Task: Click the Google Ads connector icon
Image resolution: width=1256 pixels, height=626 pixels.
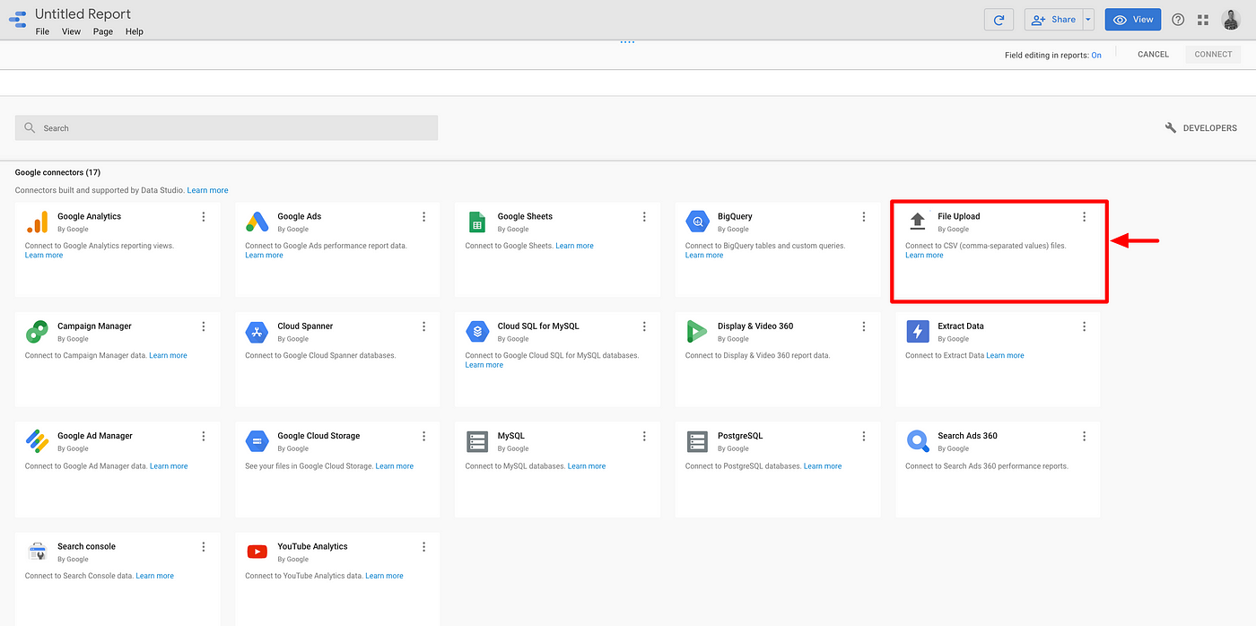Action: coord(257,222)
